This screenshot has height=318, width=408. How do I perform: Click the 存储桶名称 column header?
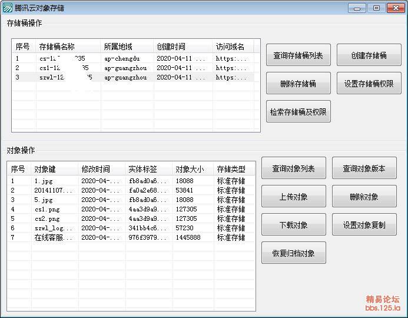(68, 47)
